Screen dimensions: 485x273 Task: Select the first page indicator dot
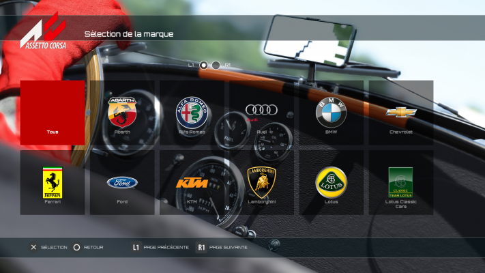(203, 66)
